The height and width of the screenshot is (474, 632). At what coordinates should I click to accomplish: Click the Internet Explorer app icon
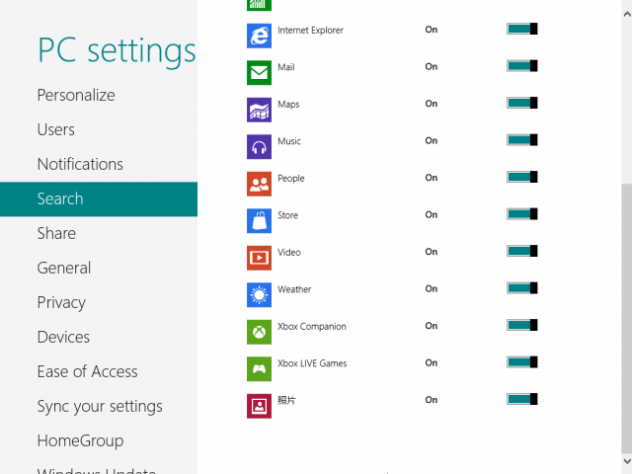[x=259, y=36]
